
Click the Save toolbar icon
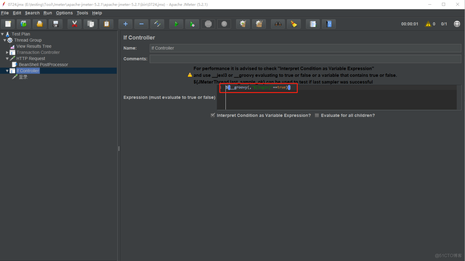tap(56, 24)
